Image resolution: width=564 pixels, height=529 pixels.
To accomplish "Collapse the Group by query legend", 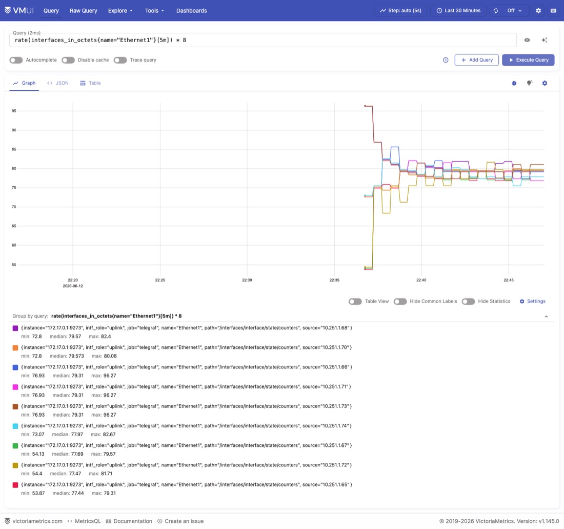I will coord(546,316).
